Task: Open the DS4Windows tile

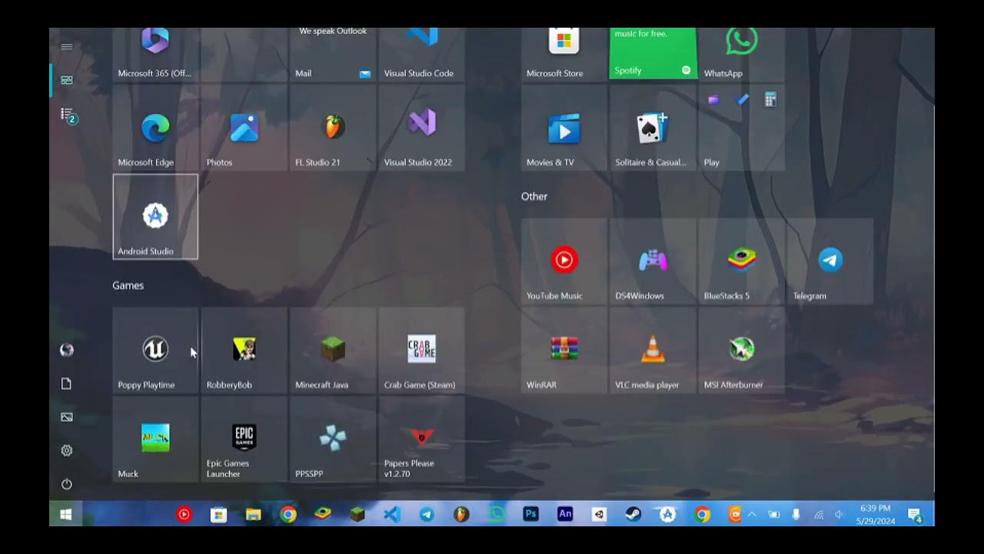Action: 653,262
